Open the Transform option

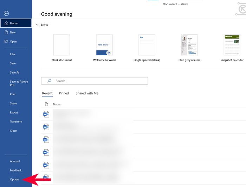coord(16,122)
